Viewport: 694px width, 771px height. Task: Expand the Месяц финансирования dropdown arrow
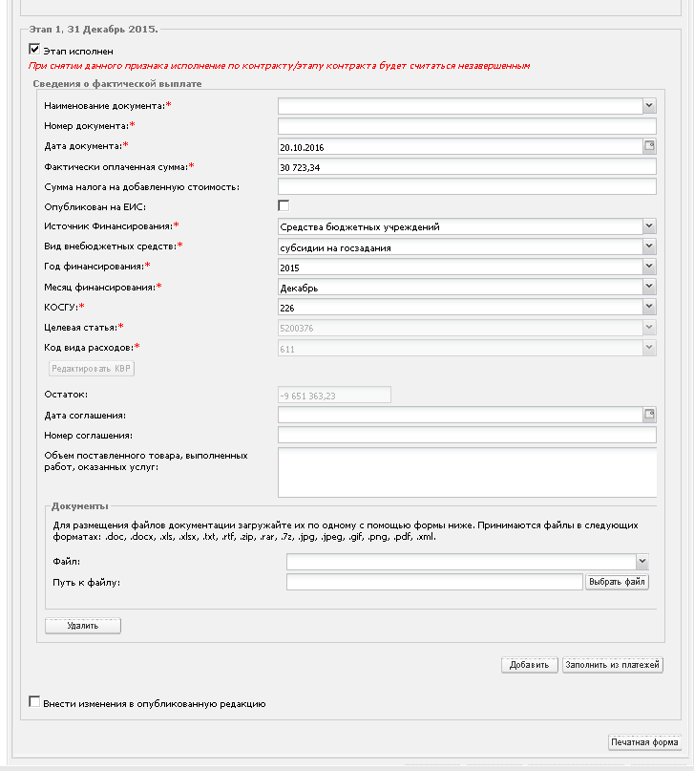[649, 287]
